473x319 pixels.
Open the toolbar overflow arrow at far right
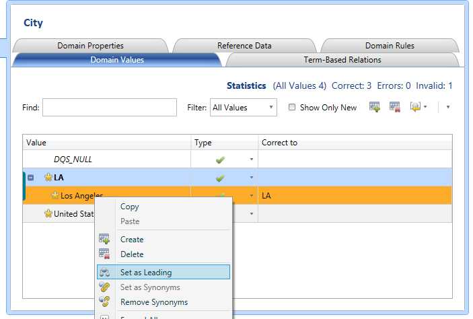448,107
